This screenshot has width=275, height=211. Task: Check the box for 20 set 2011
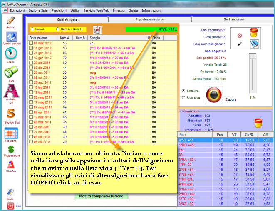(31, 73)
